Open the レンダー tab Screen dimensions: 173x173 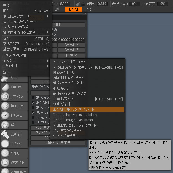pos(90,9)
